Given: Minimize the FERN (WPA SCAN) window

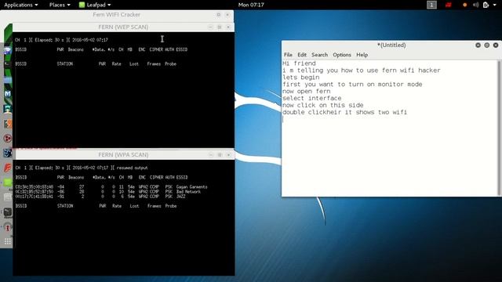Looking at the screenshot, I should coord(211,155).
